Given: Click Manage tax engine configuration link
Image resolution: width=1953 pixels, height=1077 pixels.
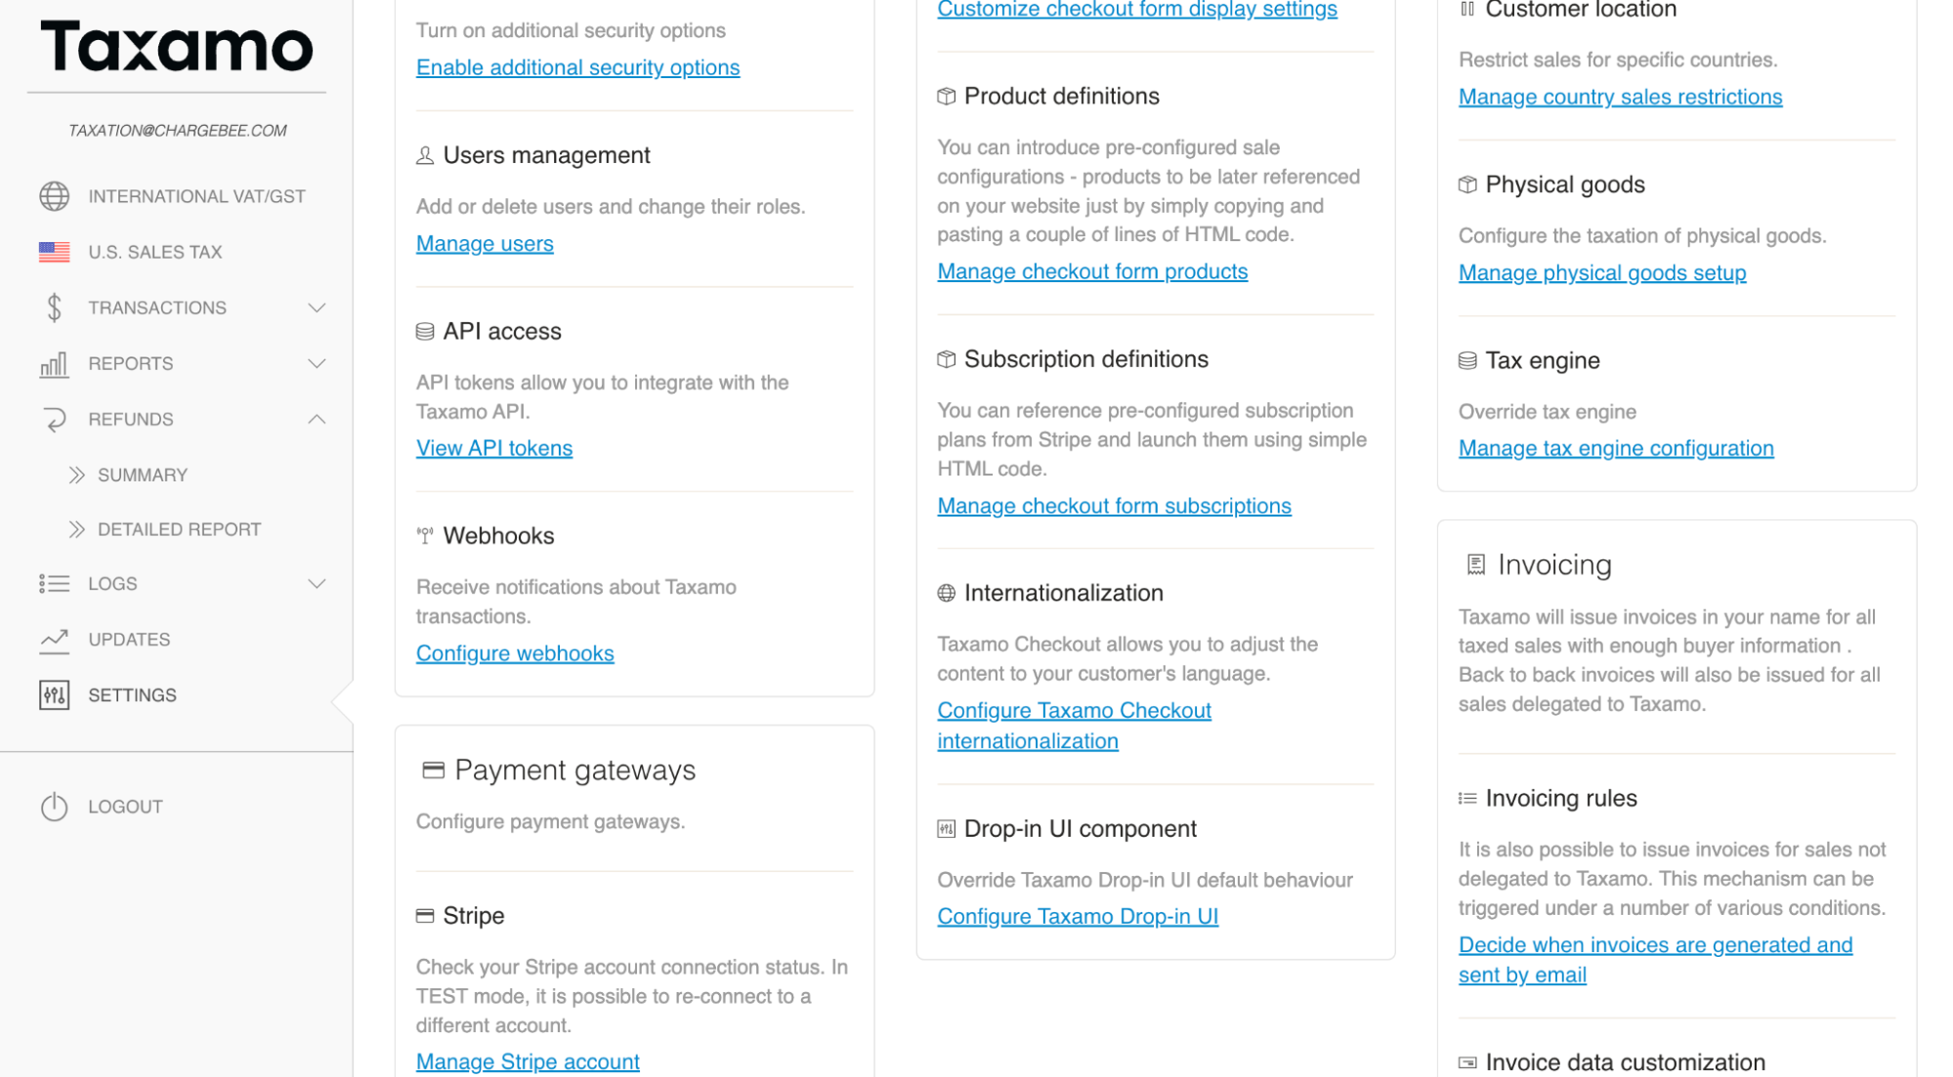Looking at the screenshot, I should (1615, 448).
